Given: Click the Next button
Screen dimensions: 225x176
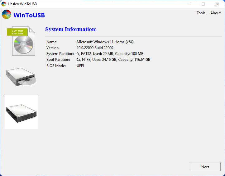Looking at the screenshot, I should point(205,167).
